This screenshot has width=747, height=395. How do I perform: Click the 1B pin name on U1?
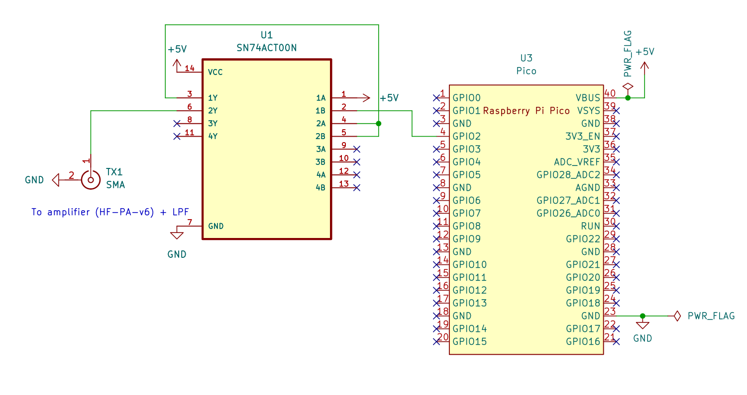[320, 110]
